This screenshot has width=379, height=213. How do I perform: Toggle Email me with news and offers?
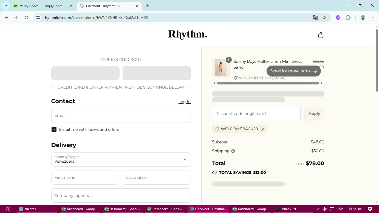54,129
